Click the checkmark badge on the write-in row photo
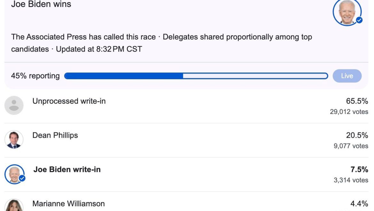 (22, 179)
